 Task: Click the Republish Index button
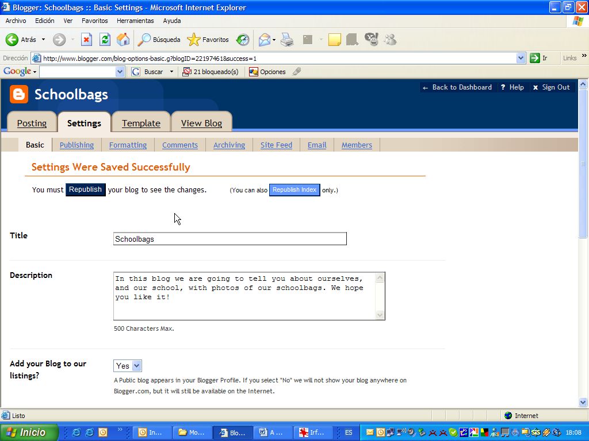[294, 189]
